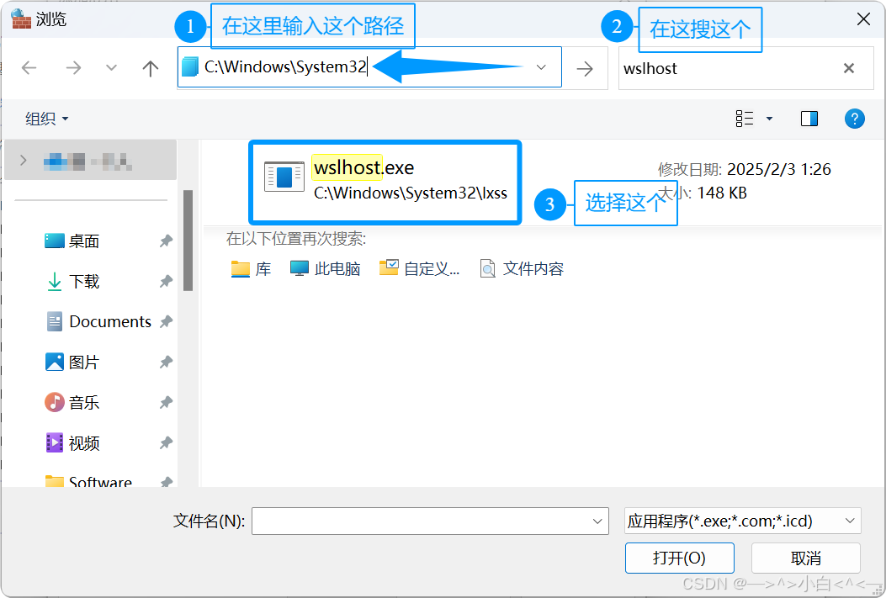
Task: Open the blue help question mark
Action: (x=854, y=119)
